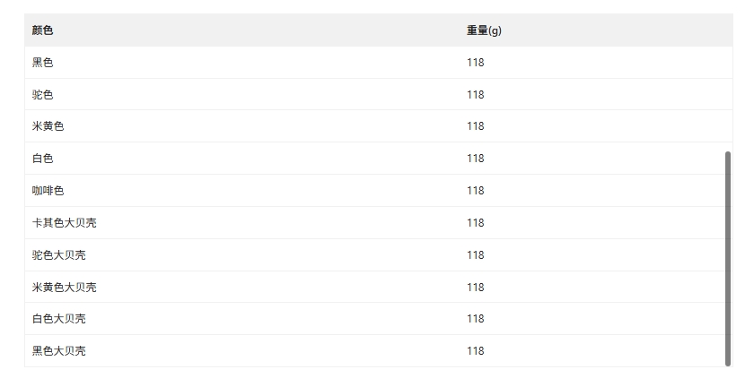Select the 白色 color cell
754x387 pixels.
42,159
